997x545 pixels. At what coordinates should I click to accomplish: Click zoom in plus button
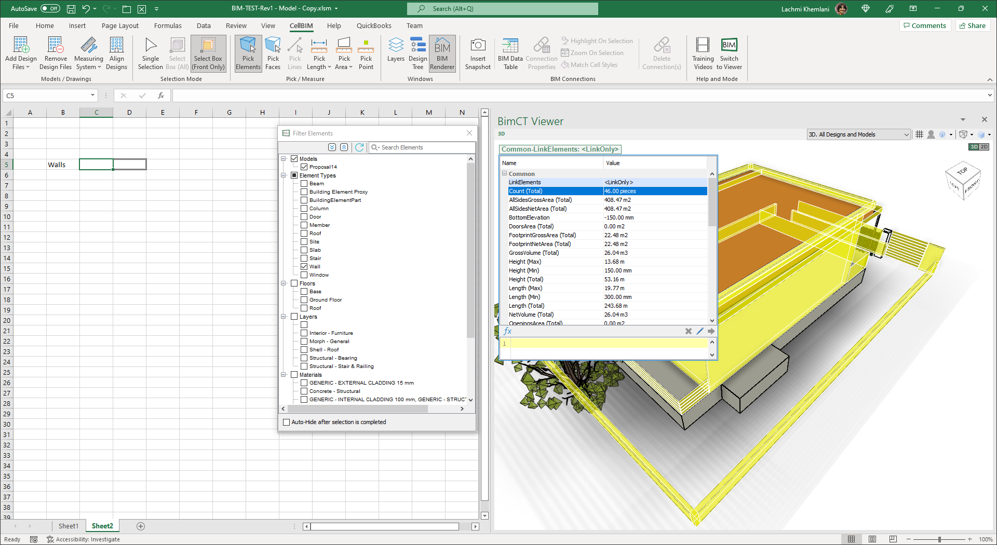pos(969,539)
